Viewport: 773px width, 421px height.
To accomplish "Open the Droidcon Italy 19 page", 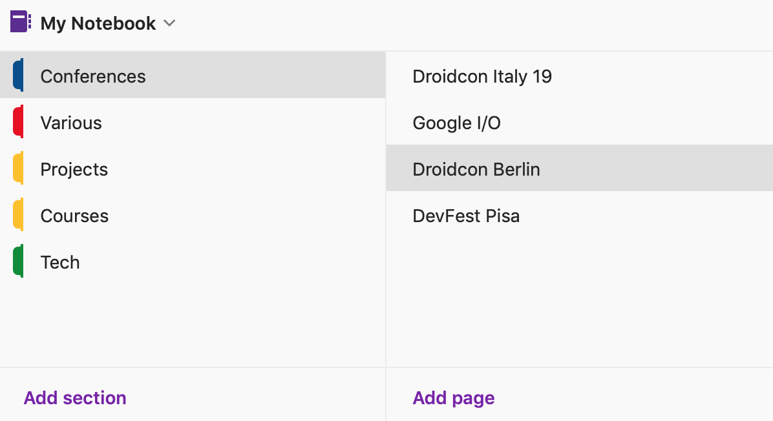I will pyautogui.click(x=580, y=75).
